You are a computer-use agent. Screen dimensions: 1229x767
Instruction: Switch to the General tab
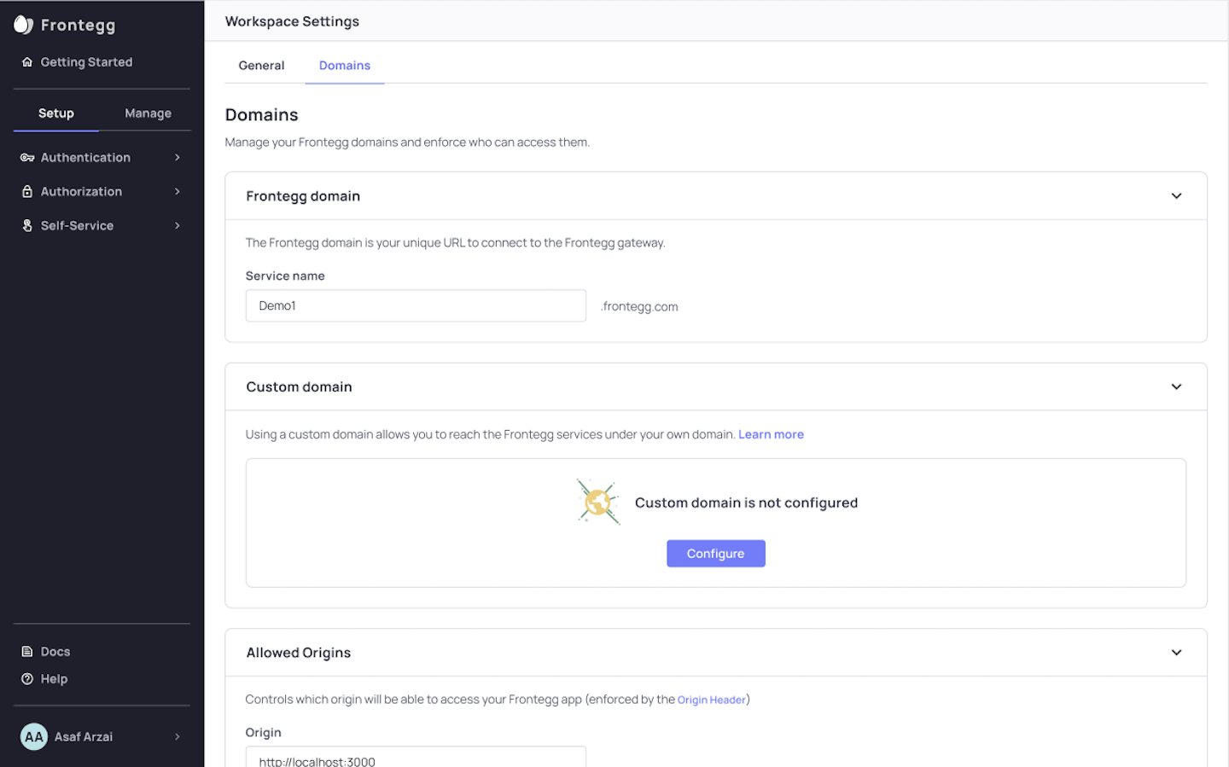tap(261, 66)
